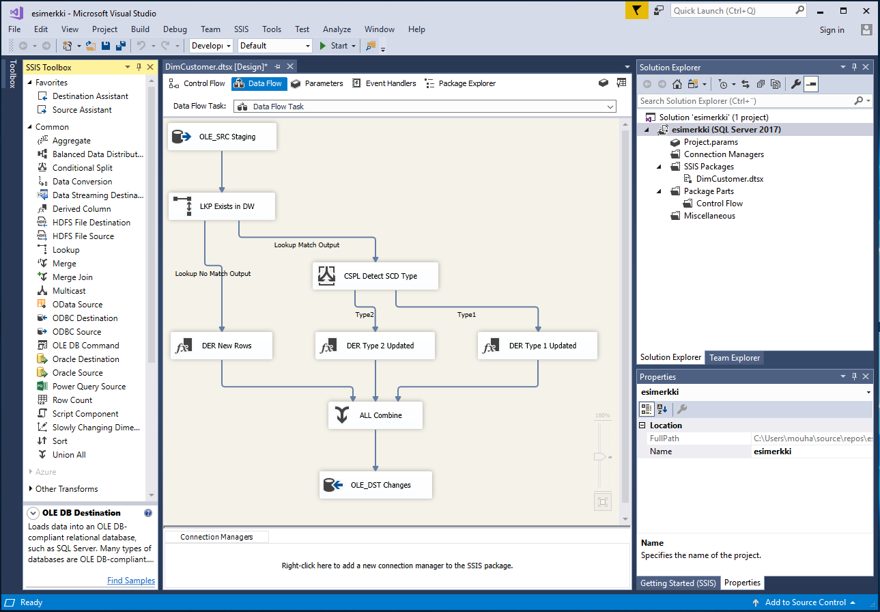Toggle Preview Selected Items in Solution Explorer
This screenshot has height=612, width=880.
coord(811,84)
